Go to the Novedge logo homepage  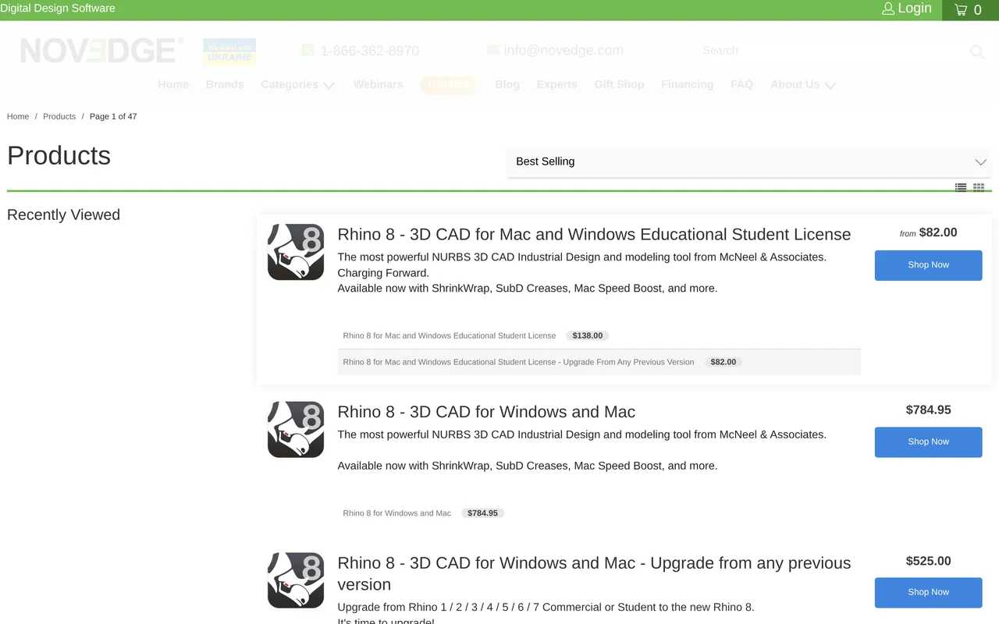[x=102, y=51]
